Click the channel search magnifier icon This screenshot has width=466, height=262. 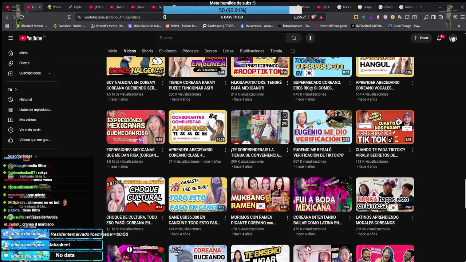pyautogui.click(x=293, y=51)
